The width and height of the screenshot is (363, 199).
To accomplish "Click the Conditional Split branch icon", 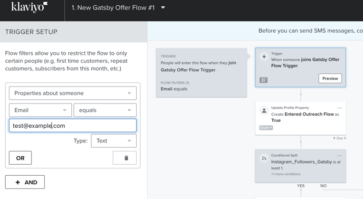I will [264, 158].
